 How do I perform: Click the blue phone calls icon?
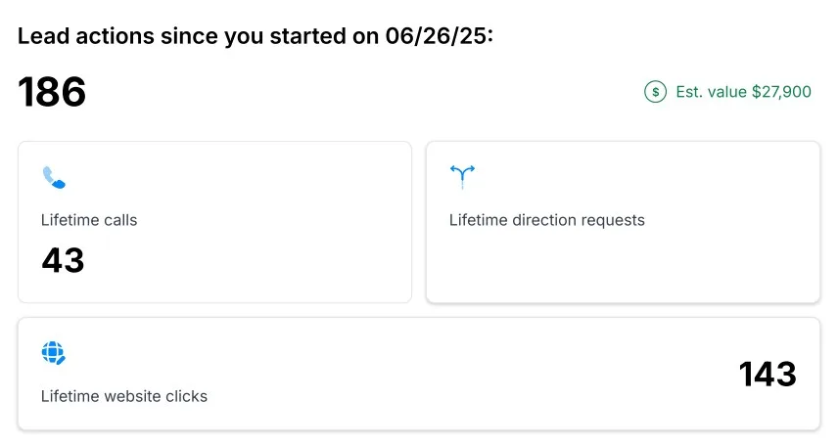tap(54, 177)
